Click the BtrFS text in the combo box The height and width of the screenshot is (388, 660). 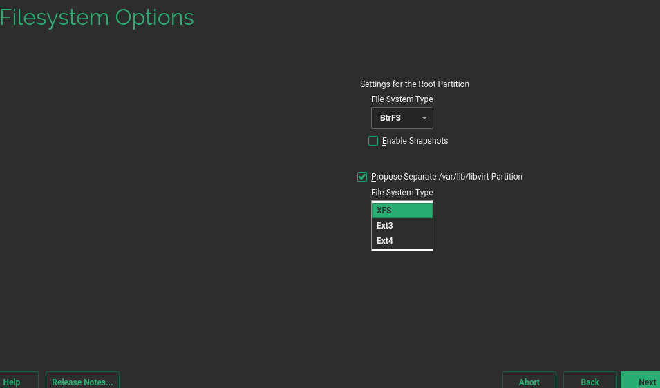390,118
